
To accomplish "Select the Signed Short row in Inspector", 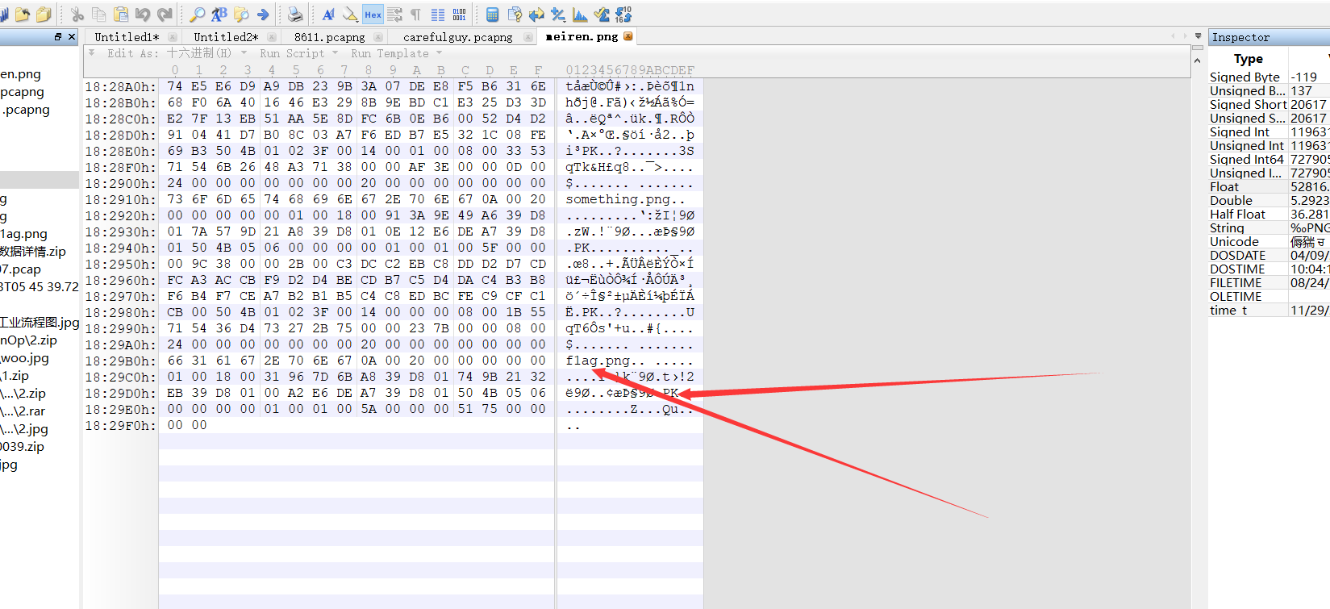I will [x=1269, y=104].
